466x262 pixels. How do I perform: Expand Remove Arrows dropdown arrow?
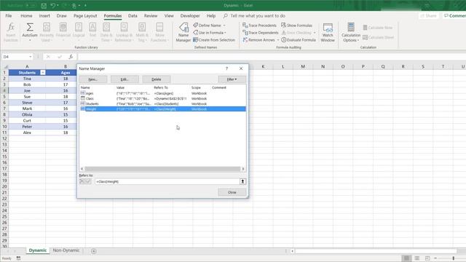pos(278,40)
